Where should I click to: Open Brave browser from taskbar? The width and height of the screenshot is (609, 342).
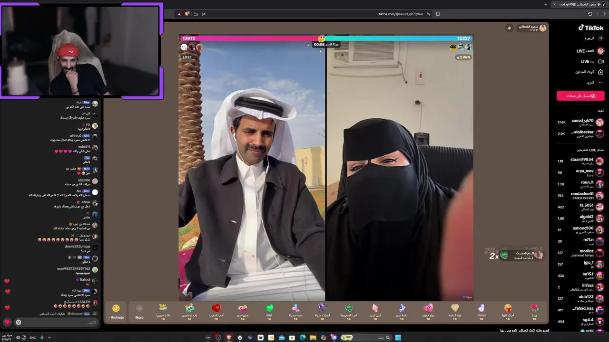click(x=229, y=338)
